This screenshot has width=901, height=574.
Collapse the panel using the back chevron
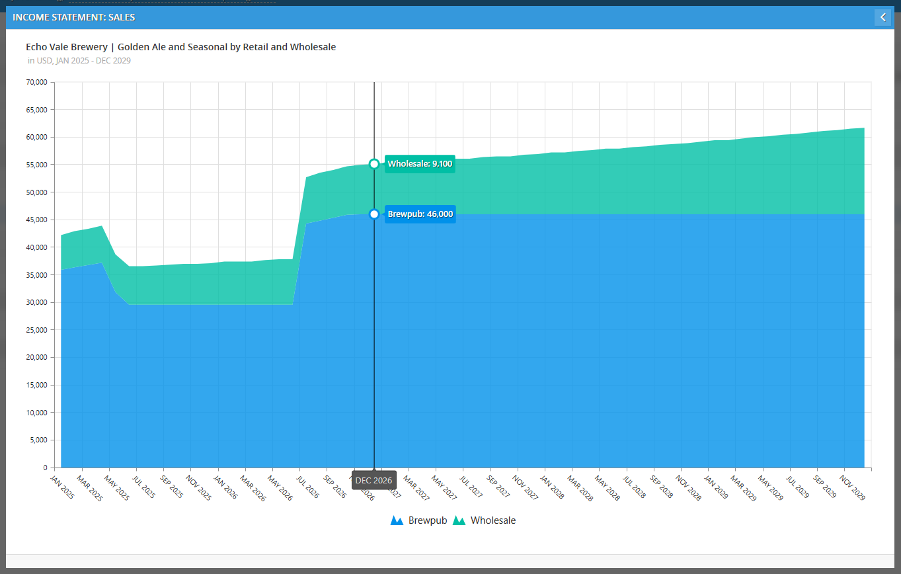point(882,17)
